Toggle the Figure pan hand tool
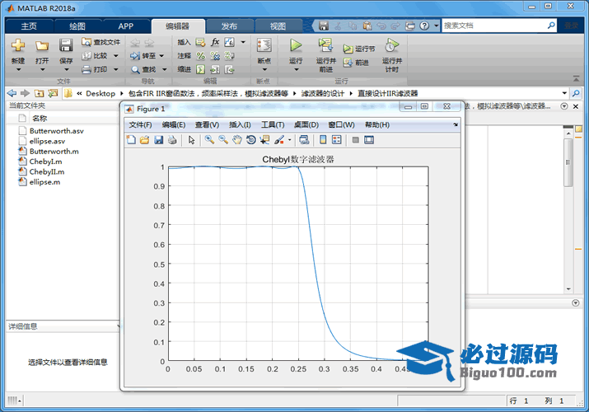Image resolution: width=589 pixels, height=412 pixels. pos(237,140)
